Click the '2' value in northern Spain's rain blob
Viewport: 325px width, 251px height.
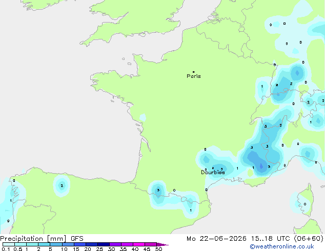pos(62,185)
